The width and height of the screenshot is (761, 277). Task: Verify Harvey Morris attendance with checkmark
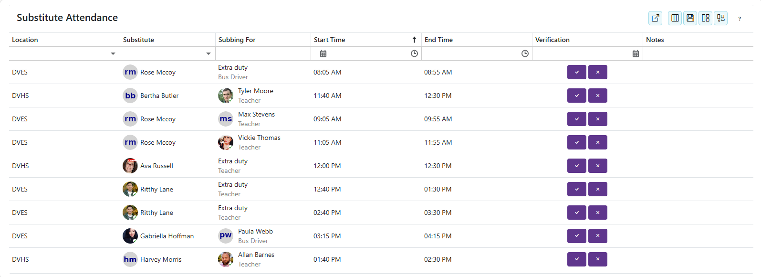point(576,259)
